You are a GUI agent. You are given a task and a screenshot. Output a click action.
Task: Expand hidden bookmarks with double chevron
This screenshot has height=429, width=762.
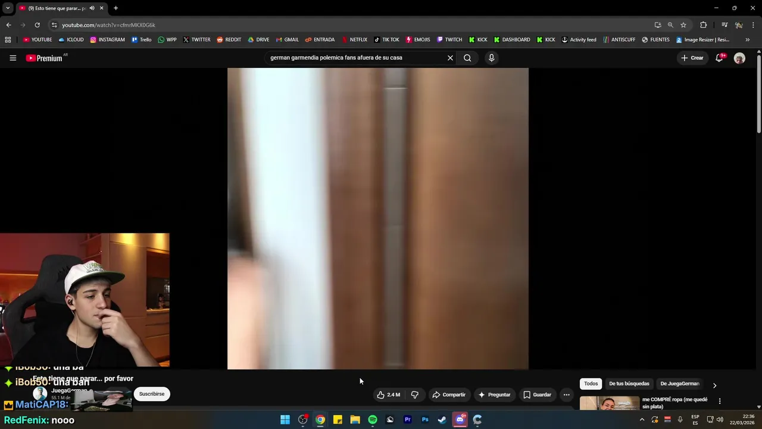747,40
